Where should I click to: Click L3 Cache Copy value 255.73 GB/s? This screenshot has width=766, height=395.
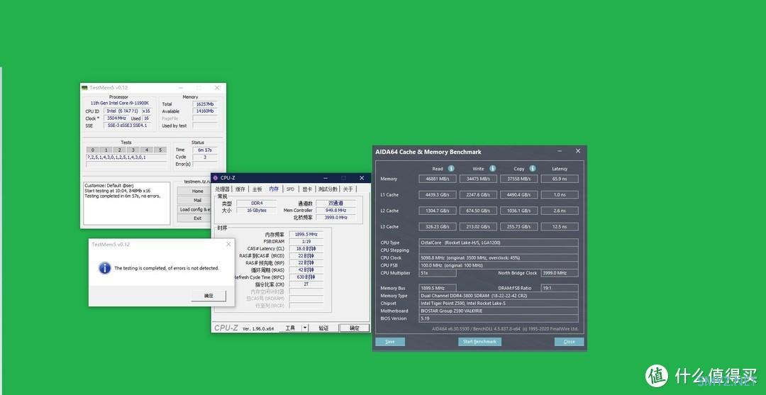pyautogui.click(x=518, y=226)
